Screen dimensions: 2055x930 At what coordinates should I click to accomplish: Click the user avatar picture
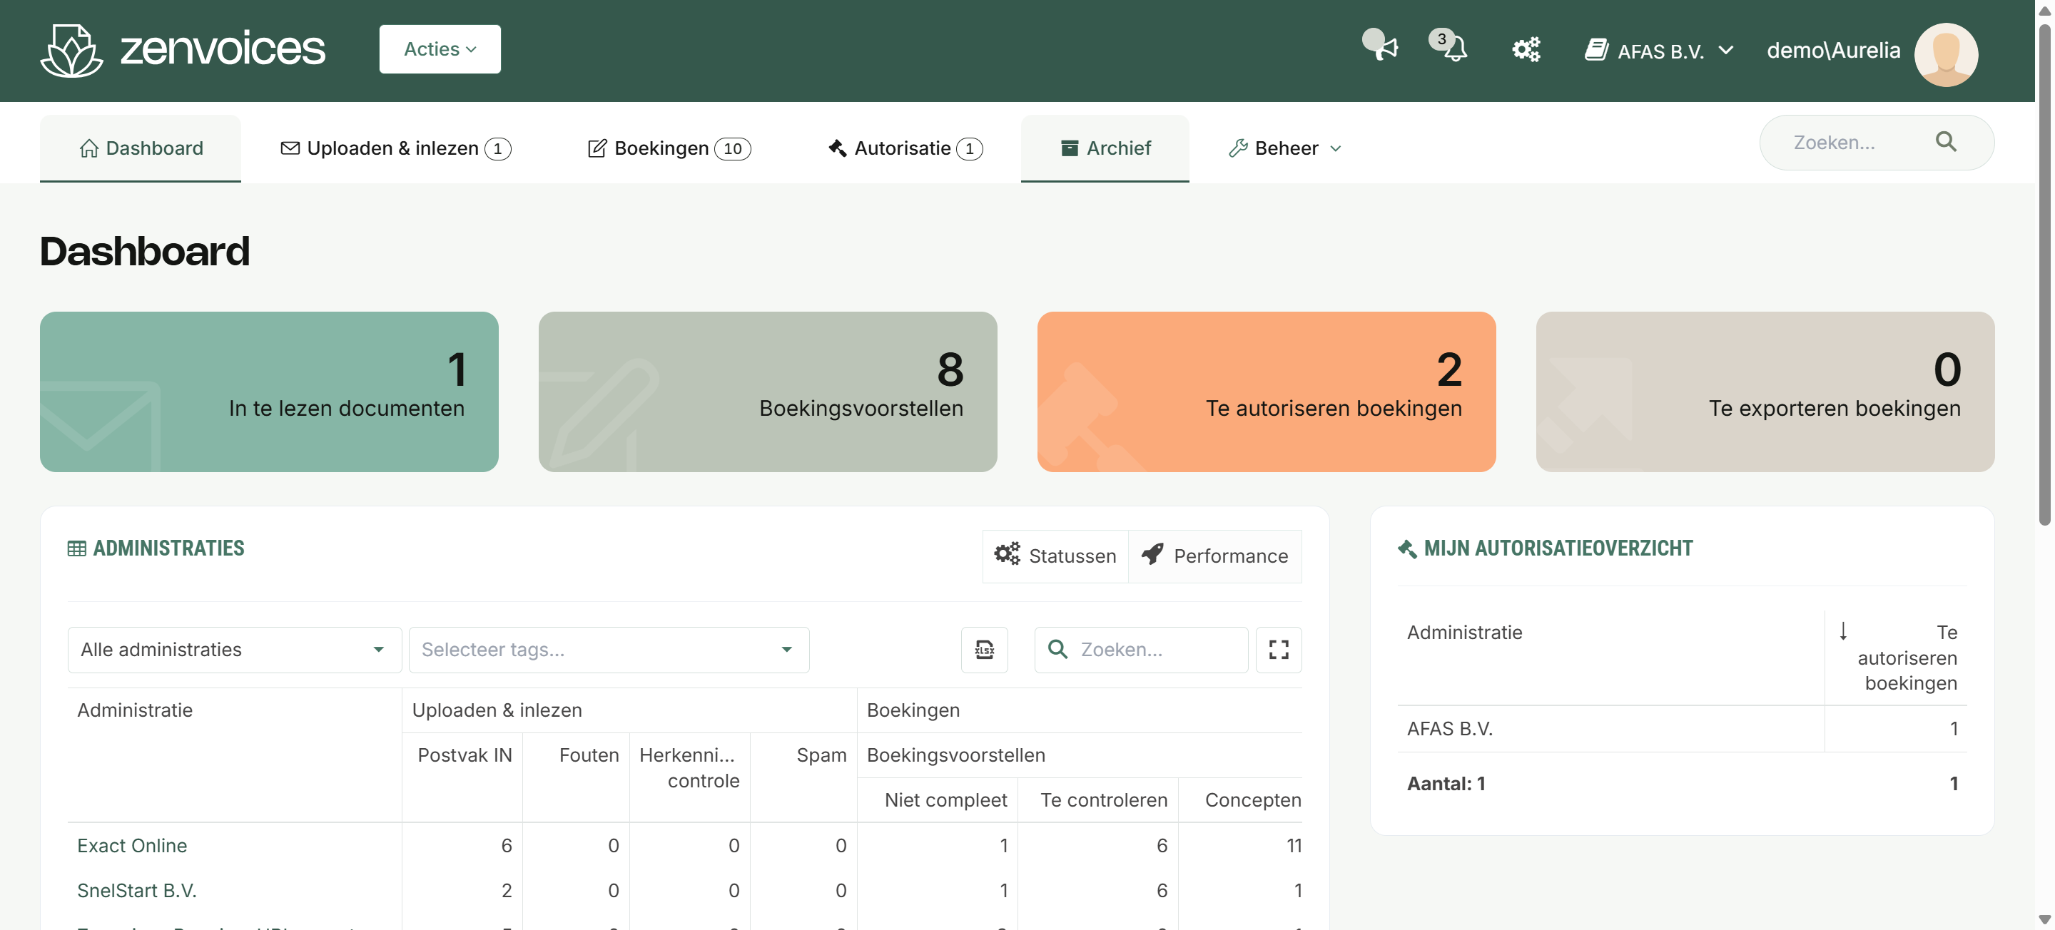pyautogui.click(x=1946, y=53)
